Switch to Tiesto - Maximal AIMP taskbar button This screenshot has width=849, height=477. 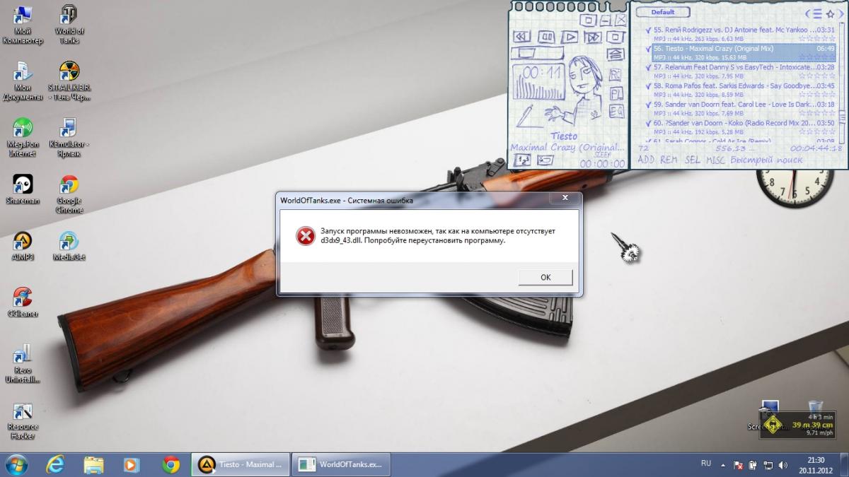coord(241,464)
